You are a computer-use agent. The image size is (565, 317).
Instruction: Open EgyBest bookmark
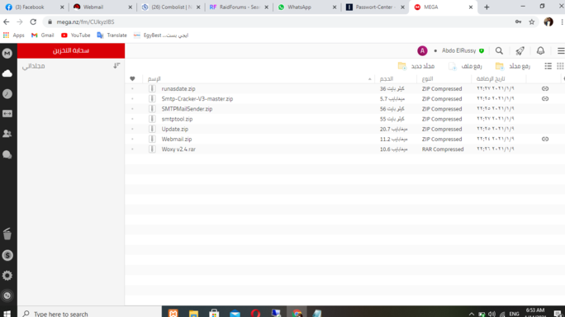[161, 35]
